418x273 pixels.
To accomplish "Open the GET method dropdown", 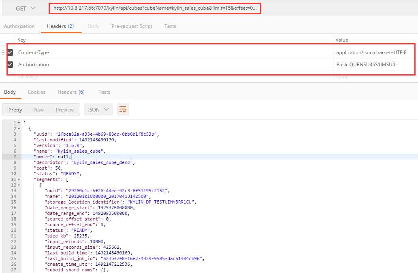I will pos(26,8).
